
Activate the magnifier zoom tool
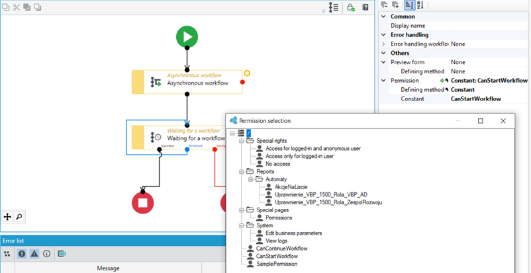19,217
